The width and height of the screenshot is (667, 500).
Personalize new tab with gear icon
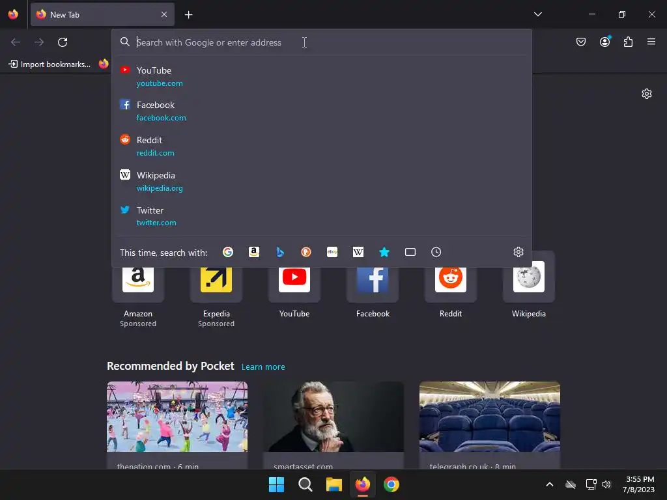pos(647,94)
